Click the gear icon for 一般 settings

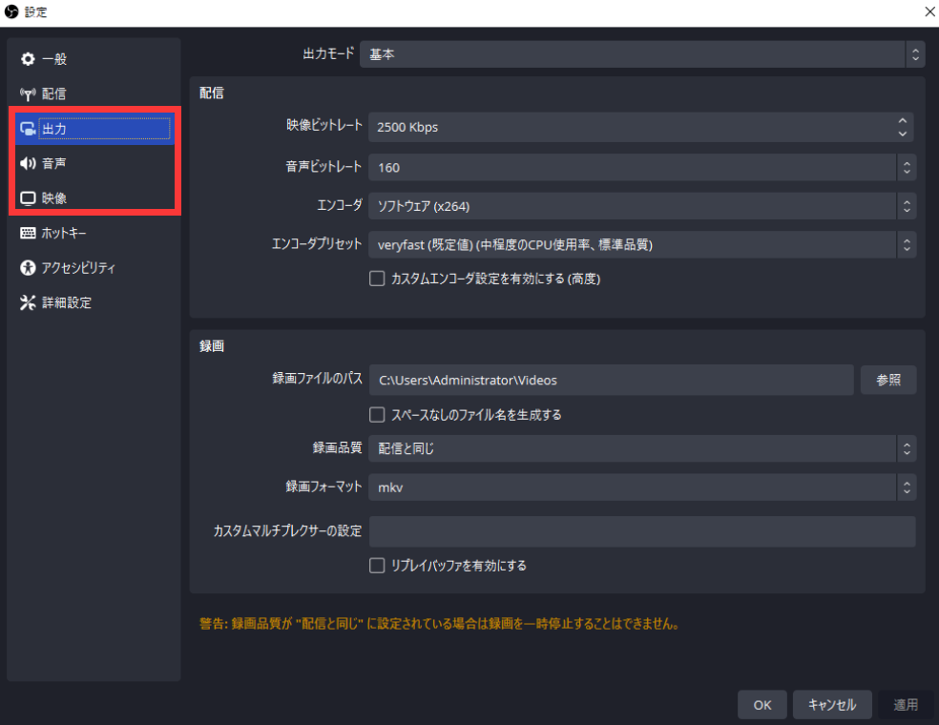coord(28,59)
